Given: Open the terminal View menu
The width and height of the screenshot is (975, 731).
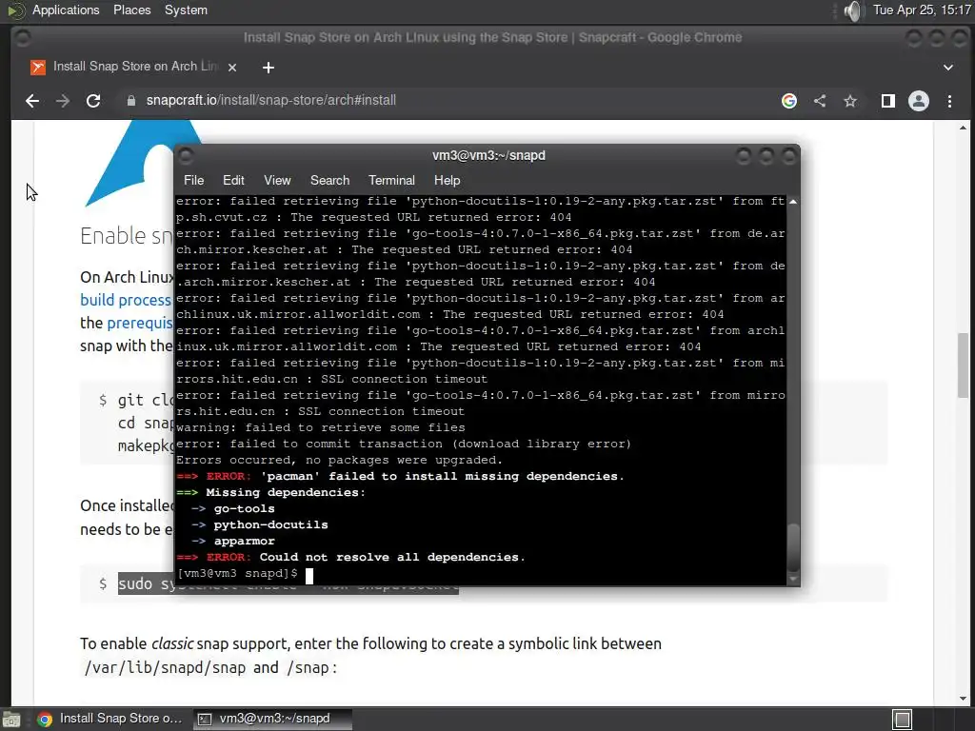Looking at the screenshot, I should pyautogui.click(x=277, y=180).
